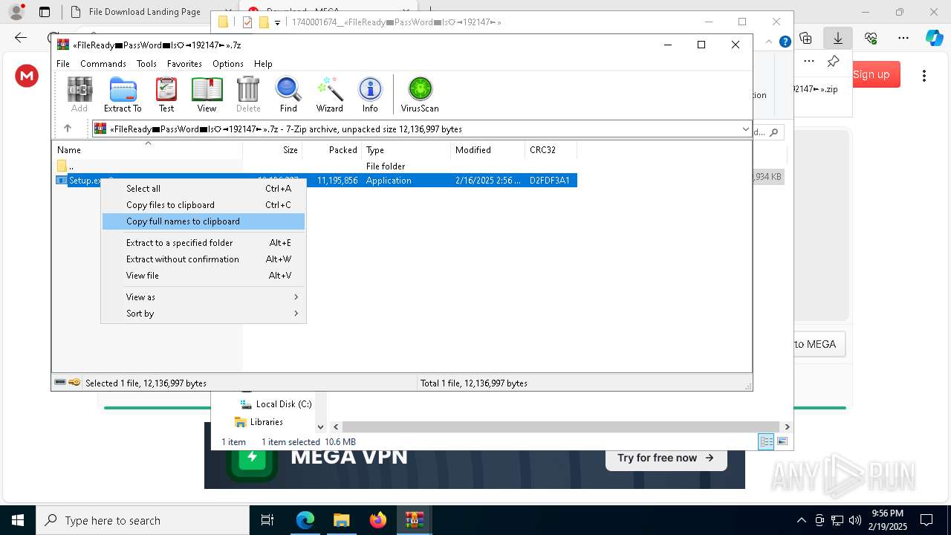
Task: Choose Extract without confirmation
Action: (204, 259)
